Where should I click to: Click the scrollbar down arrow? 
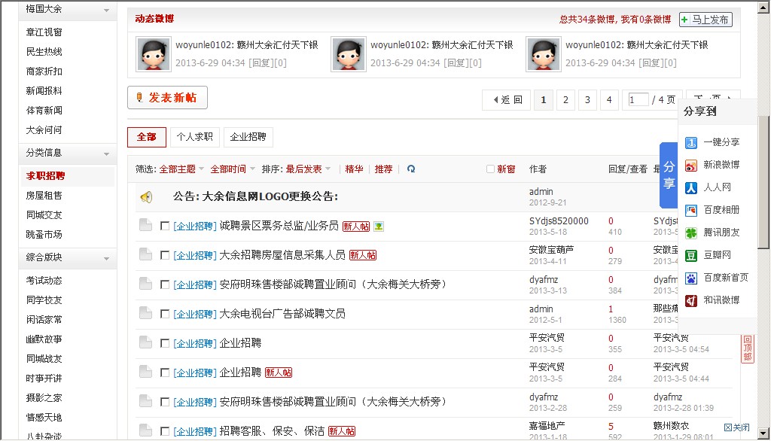click(x=763, y=433)
